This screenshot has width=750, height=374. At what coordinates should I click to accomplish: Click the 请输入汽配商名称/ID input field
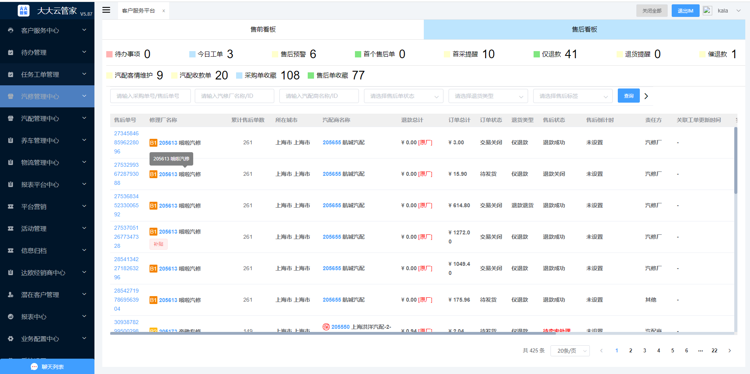319,96
